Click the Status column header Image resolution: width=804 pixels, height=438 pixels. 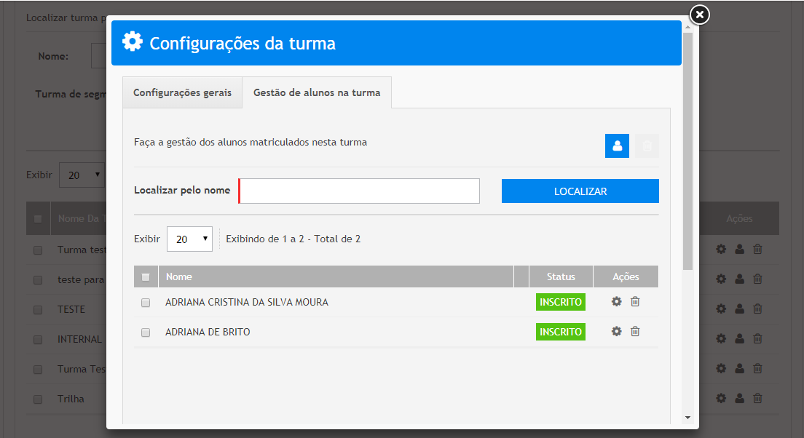coord(561,276)
